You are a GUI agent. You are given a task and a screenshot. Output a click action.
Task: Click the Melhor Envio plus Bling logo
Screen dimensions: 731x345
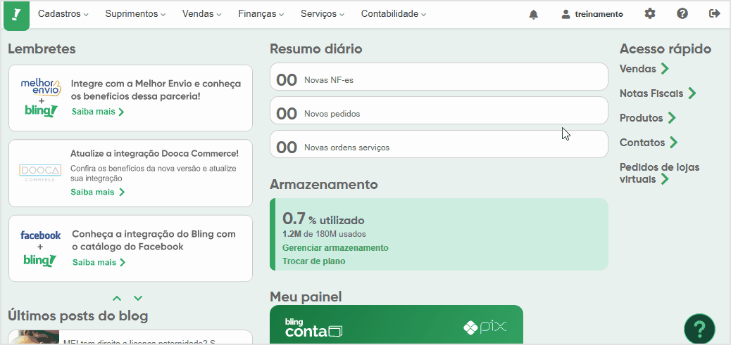[41, 98]
